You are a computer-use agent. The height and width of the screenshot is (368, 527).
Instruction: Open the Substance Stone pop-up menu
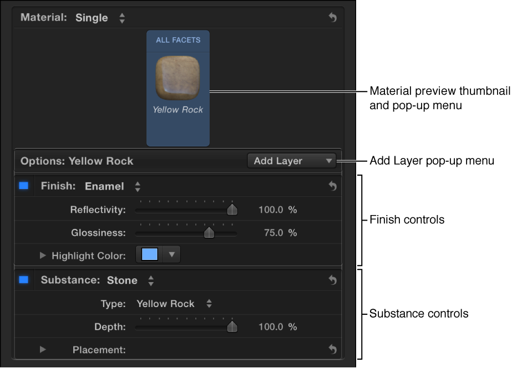point(130,280)
